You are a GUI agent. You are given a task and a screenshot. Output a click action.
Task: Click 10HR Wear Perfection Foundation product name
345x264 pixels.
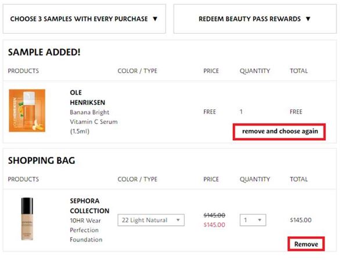click(x=86, y=230)
